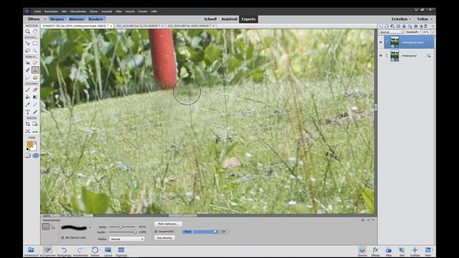Select the Pencil tool

point(35,112)
